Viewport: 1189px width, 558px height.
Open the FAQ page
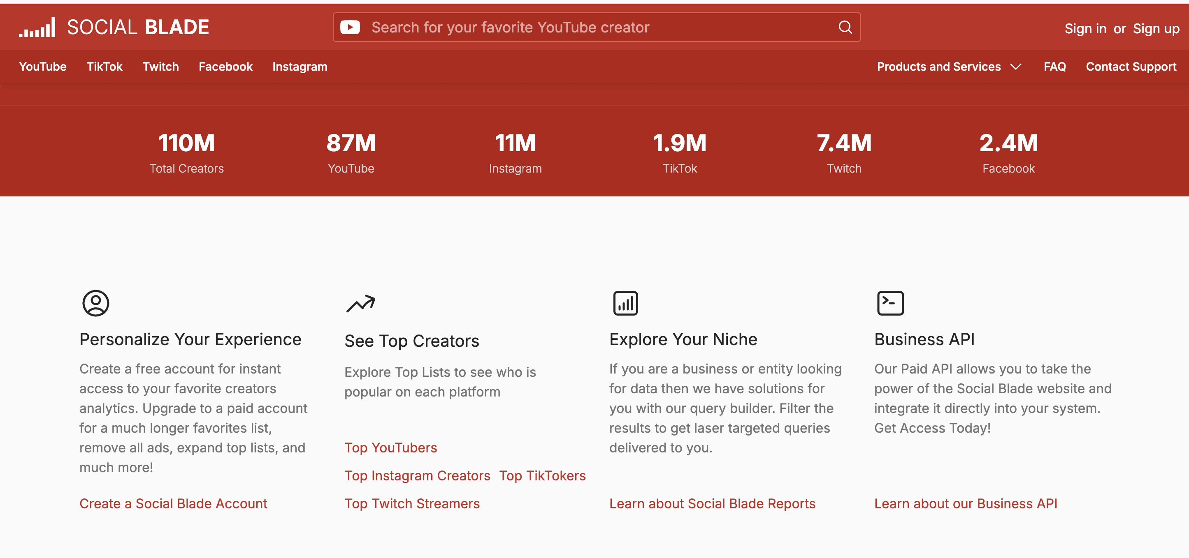pyautogui.click(x=1054, y=67)
